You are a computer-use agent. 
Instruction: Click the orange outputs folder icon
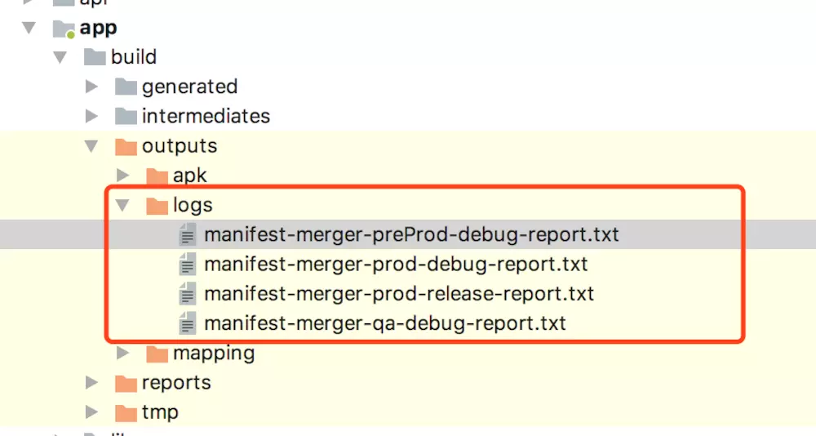coord(126,146)
